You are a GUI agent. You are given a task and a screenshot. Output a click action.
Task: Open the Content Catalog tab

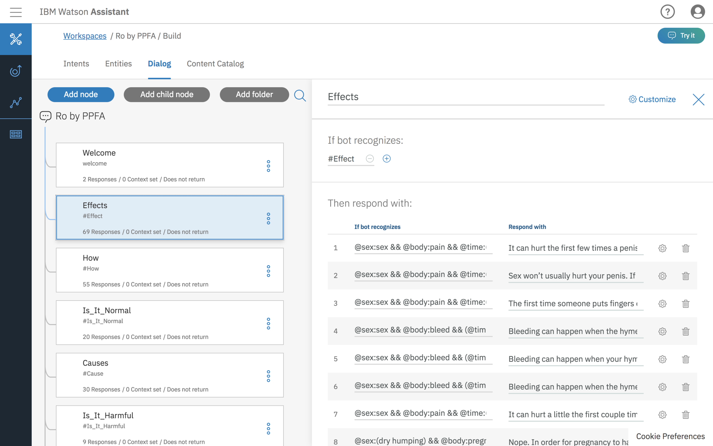215,63
